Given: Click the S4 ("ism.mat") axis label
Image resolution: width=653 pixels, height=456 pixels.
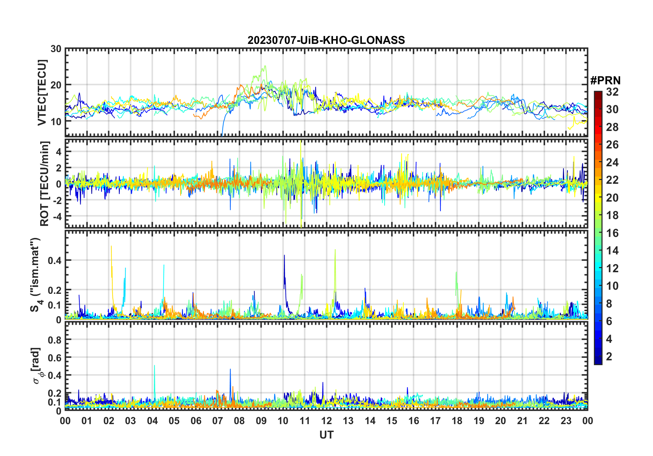Looking at the screenshot, I should point(36,275).
